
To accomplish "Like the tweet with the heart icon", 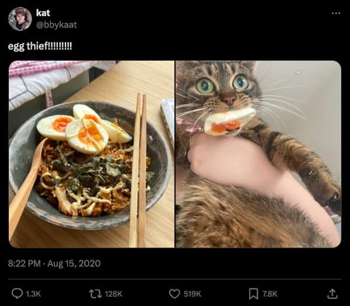I will point(174,294).
